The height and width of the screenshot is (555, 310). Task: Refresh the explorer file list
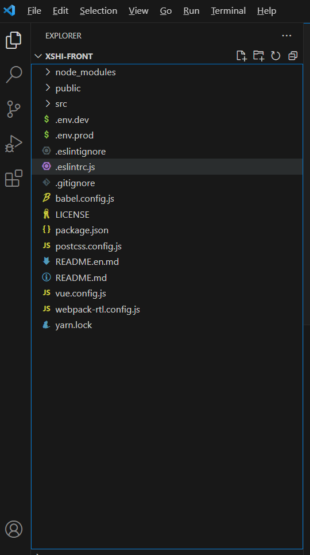tap(276, 56)
